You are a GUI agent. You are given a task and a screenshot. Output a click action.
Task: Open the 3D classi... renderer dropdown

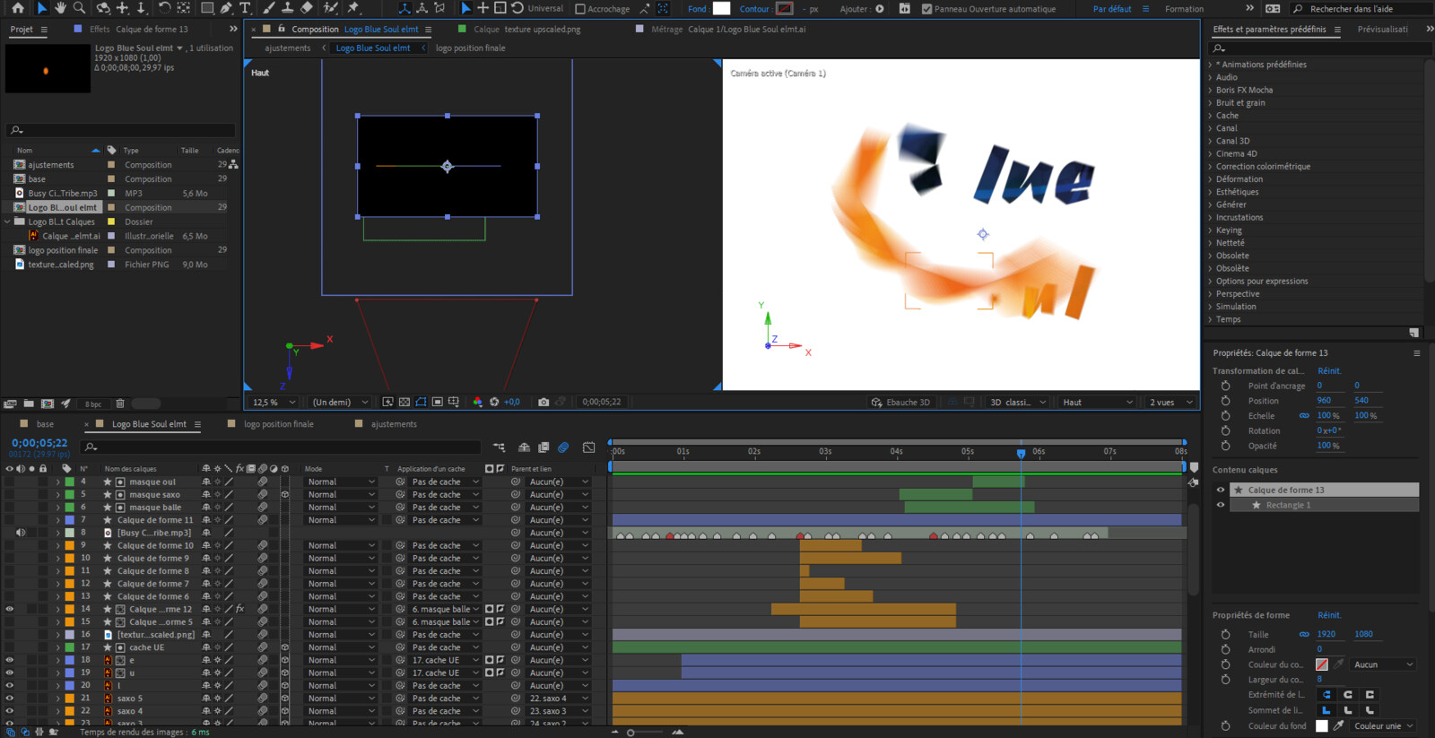tap(1017, 402)
